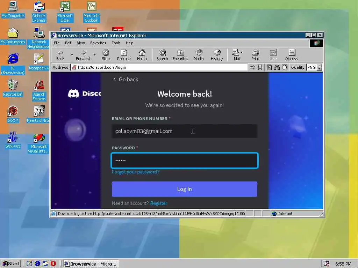Viewport: 358px width, 268px height.
Task: Open the Edit menu
Action: (68, 43)
